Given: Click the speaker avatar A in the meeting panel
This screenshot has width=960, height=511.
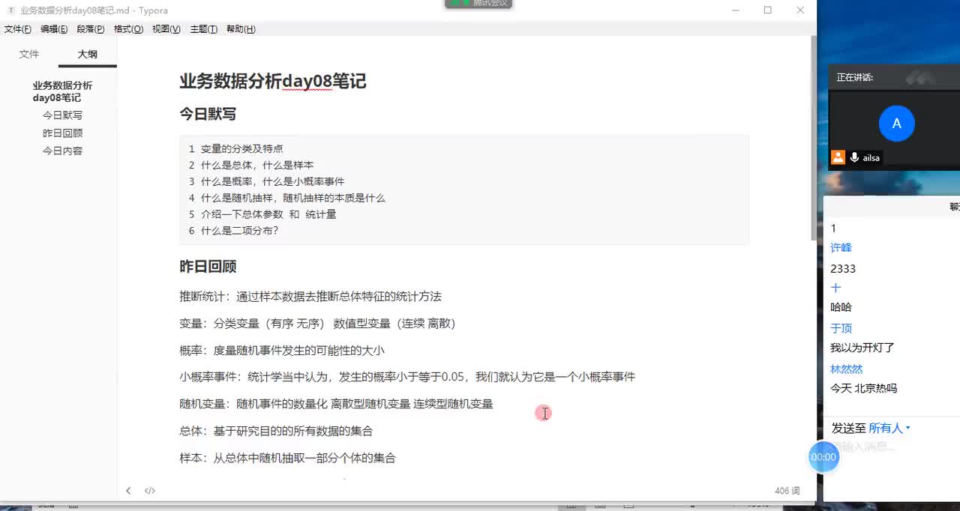Looking at the screenshot, I should click(896, 124).
